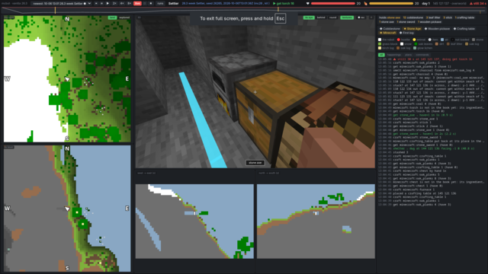The image size is (488, 274).
Task: Click the Esc key hint
Action: (x=281, y=18)
